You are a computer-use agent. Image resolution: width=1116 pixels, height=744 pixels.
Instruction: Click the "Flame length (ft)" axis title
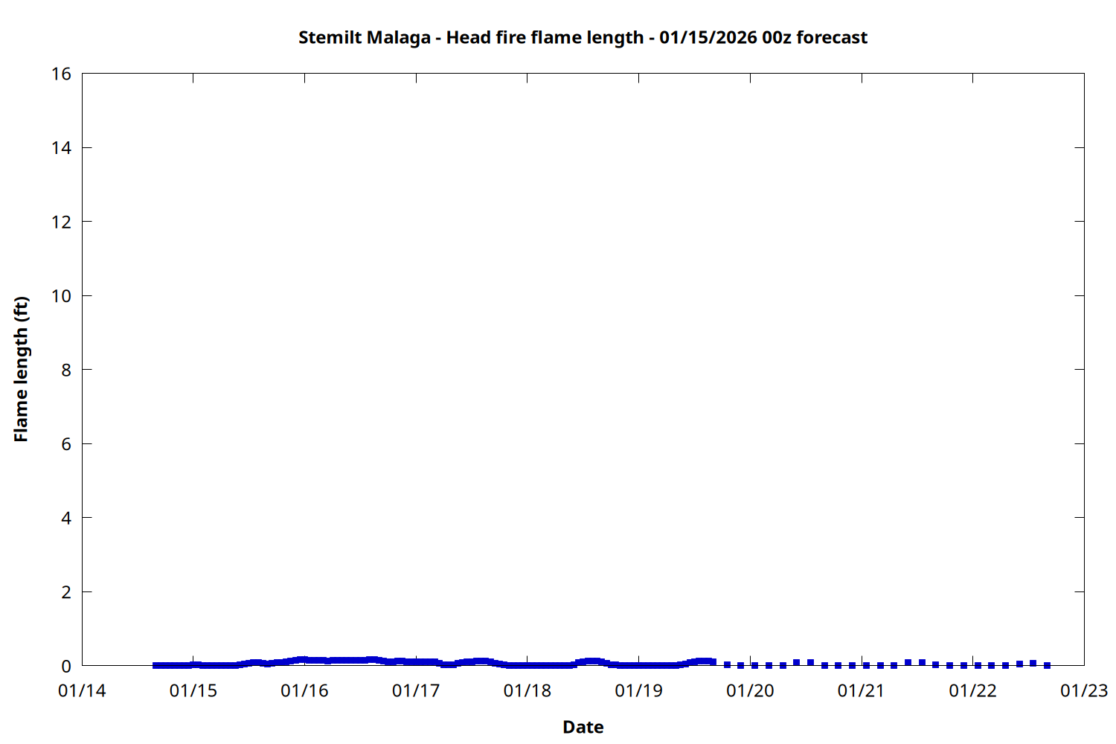(x=21, y=369)
